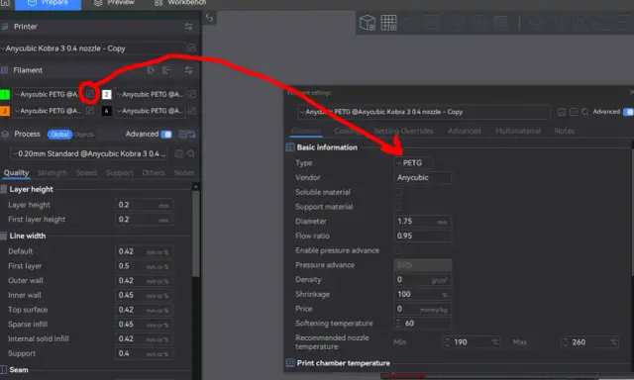Edit filament 4 preset via its edit icon
The image size is (634, 380).
click(x=192, y=111)
